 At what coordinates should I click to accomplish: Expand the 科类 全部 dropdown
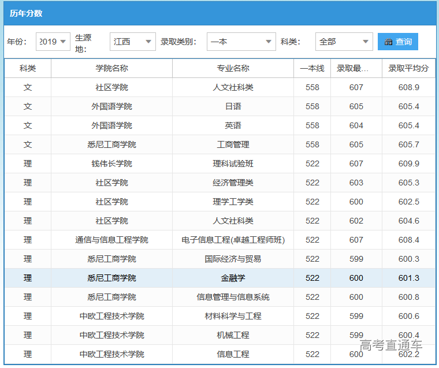(344, 42)
